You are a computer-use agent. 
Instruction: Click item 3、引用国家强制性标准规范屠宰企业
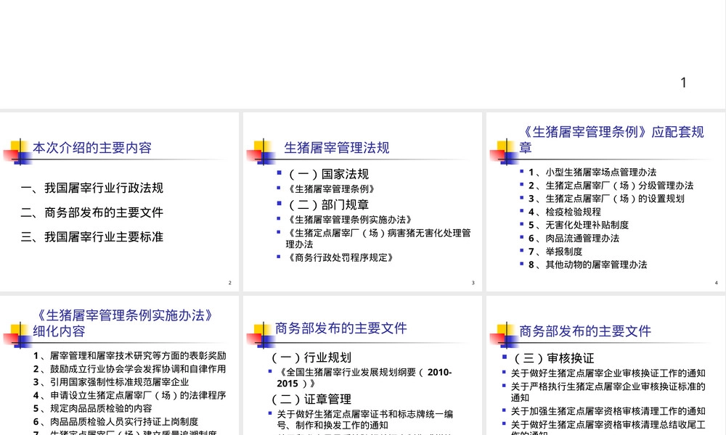[x=111, y=382]
